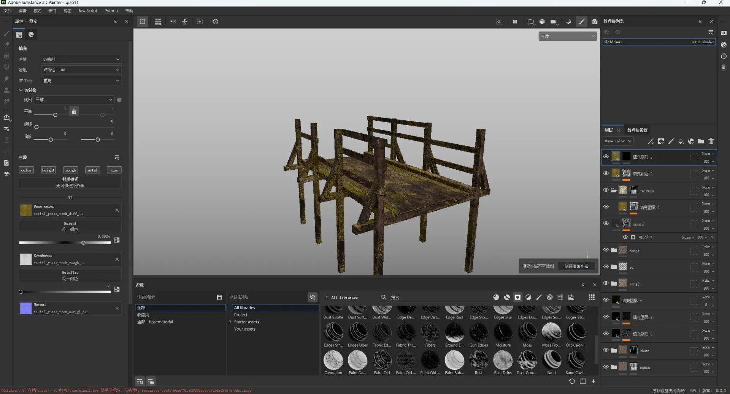
Task: Expand Starter assets in library tree
Action: [x=230, y=322]
